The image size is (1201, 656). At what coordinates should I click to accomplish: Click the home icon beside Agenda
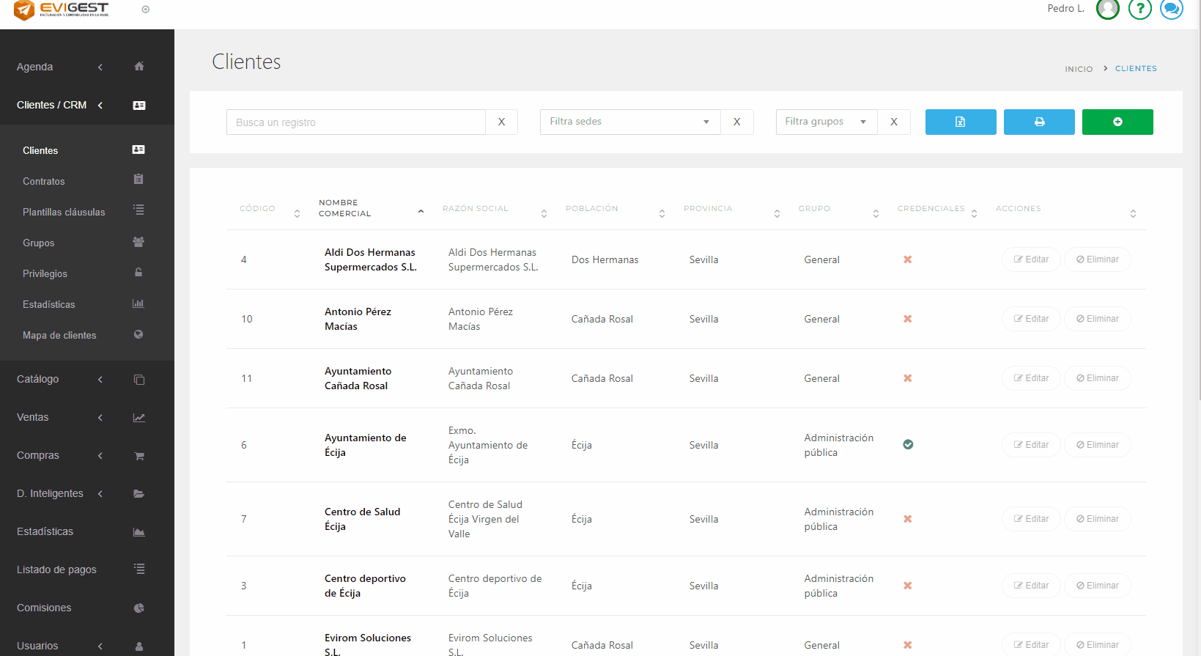click(x=139, y=67)
